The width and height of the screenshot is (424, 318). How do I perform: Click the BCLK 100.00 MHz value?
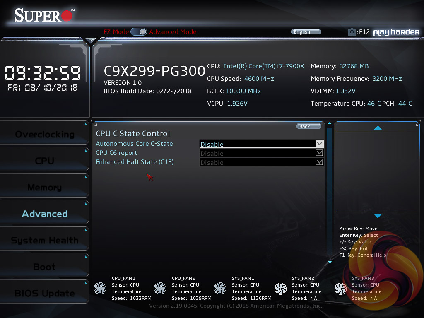click(x=243, y=91)
